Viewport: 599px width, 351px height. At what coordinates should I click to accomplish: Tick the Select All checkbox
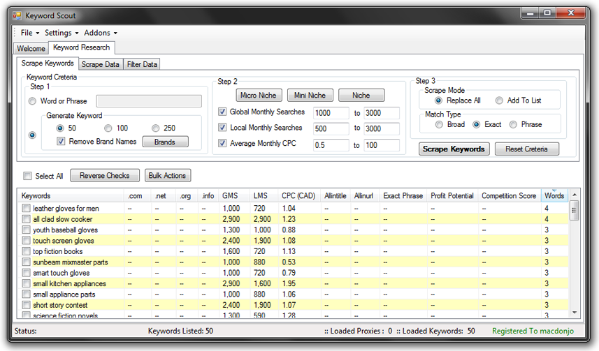pos(28,176)
